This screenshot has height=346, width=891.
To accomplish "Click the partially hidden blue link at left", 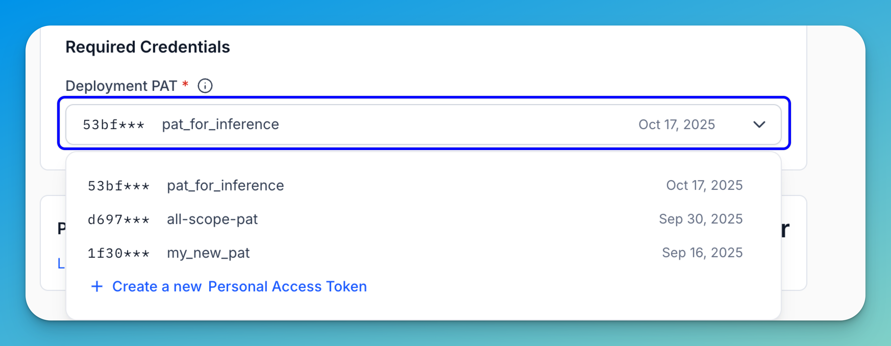I will [61, 264].
